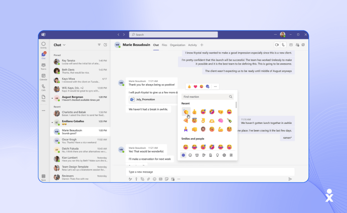347x213 pixels.
Task: Select the champagne bottle emoji
Action: (229, 121)
